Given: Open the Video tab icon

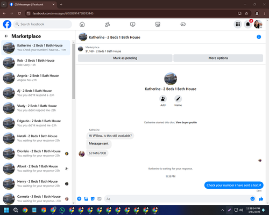Looking at the screenshot, I should pyautogui.click(x=132, y=24).
